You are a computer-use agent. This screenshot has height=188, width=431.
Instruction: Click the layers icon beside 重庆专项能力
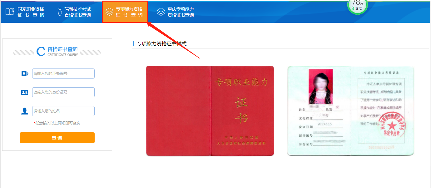pos(161,12)
